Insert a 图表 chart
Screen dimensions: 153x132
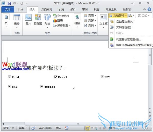(58, 20)
